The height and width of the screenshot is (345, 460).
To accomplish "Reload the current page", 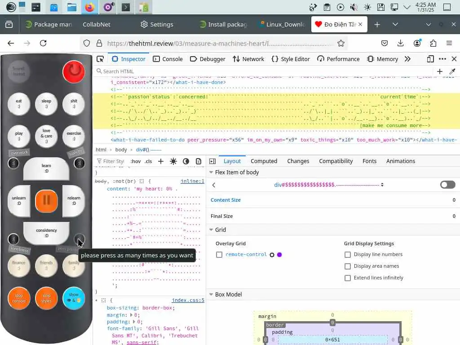I will (x=43, y=44).
